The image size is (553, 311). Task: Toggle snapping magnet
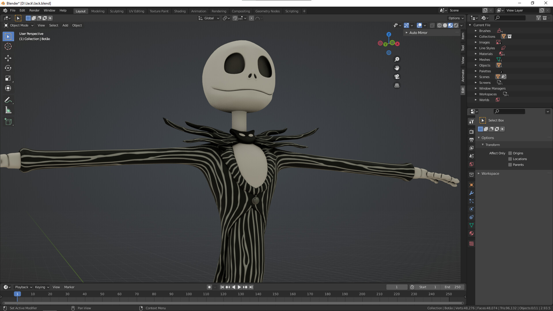[x=235, y=18]
